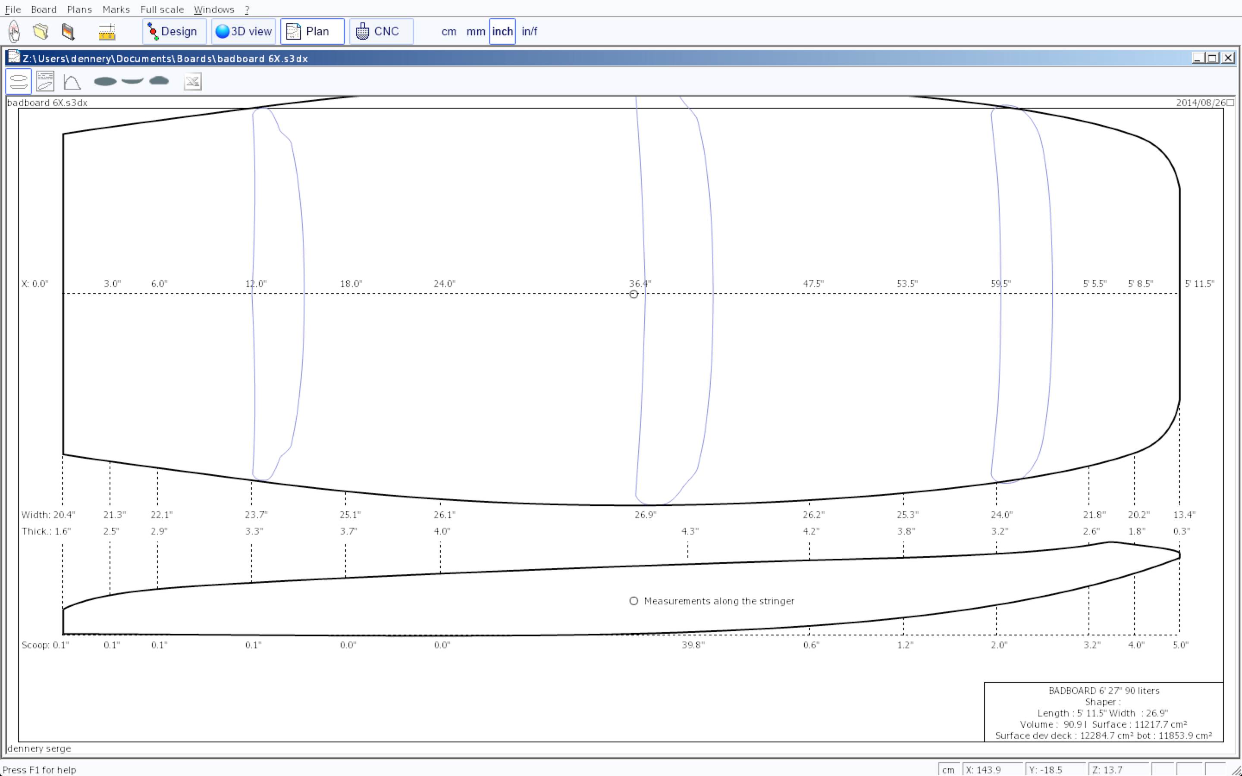Open the Board menu

click(44, 9)
